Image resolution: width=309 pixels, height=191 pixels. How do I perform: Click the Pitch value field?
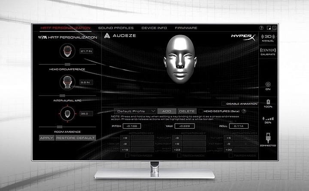[x=132, y=126]
